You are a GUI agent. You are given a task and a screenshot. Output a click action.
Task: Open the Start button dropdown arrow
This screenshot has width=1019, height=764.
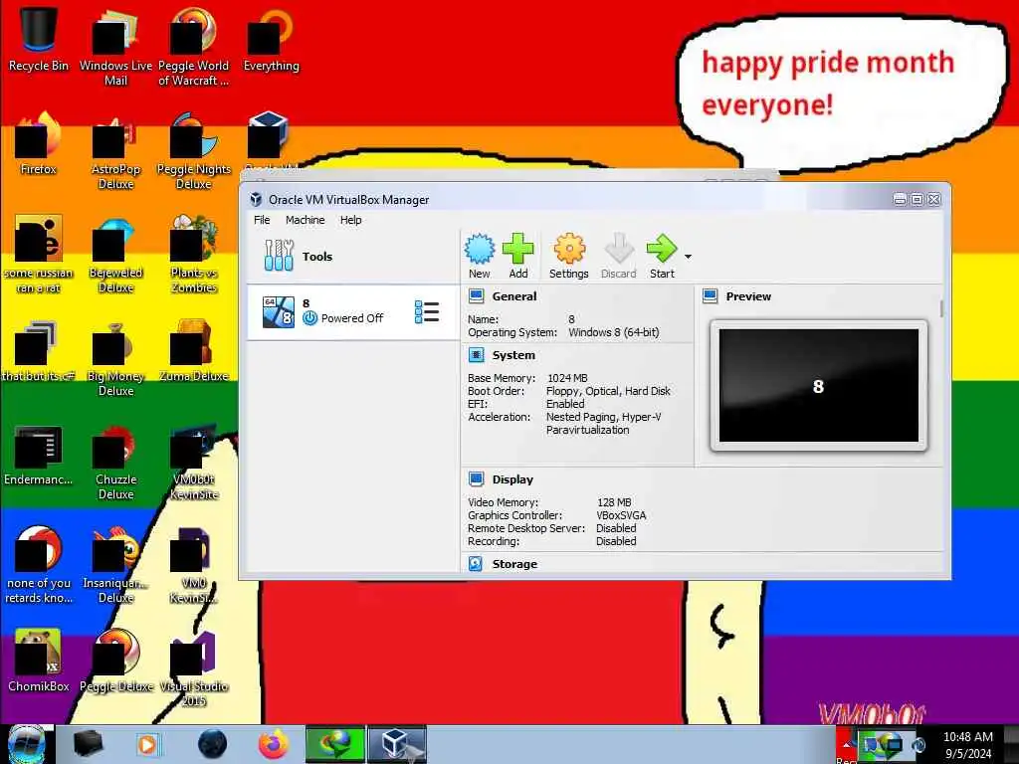coord(688,257)
